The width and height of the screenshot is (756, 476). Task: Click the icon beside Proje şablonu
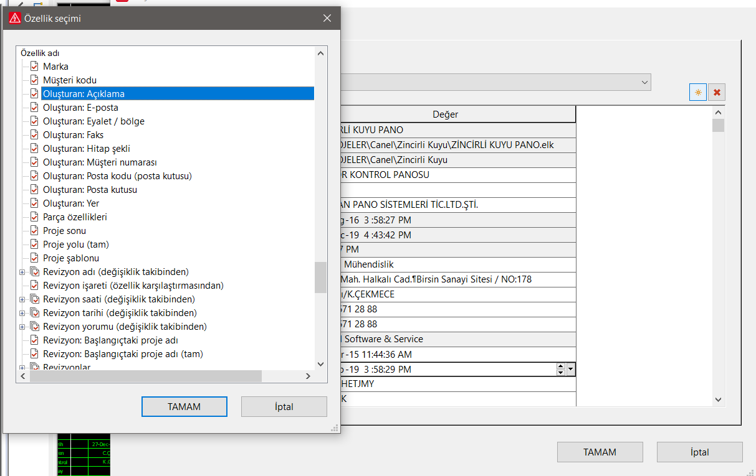[34, 258]
